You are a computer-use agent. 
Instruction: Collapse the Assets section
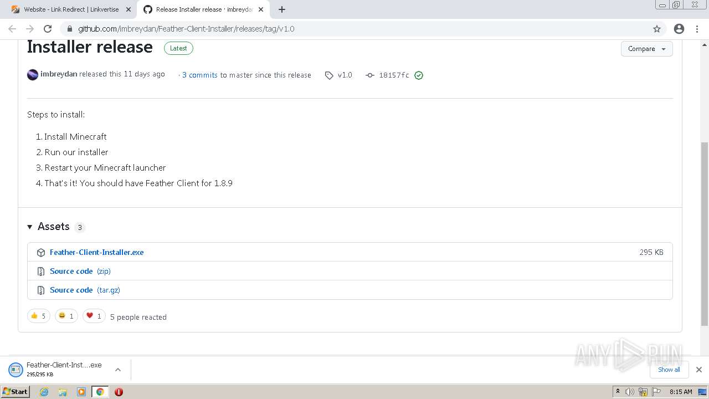(x=30, y=227)
